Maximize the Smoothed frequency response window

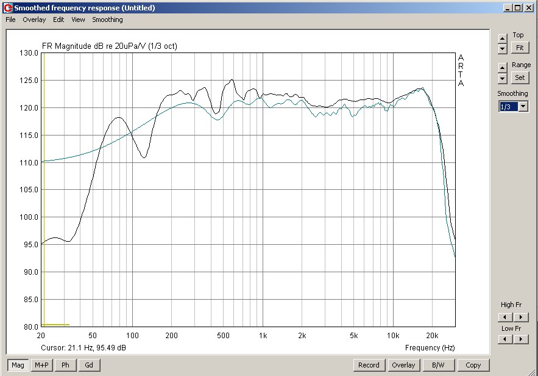click(518, 7)
